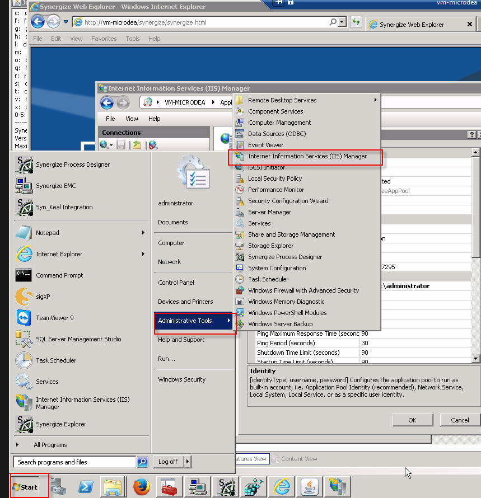Switch to Content View tab in IIS
This screenshot has height=498, width=481.
point(295,459)
